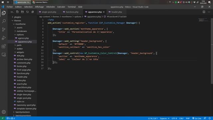Expand the metaboxes folder
213x120 pixels.
pos(22,31)
